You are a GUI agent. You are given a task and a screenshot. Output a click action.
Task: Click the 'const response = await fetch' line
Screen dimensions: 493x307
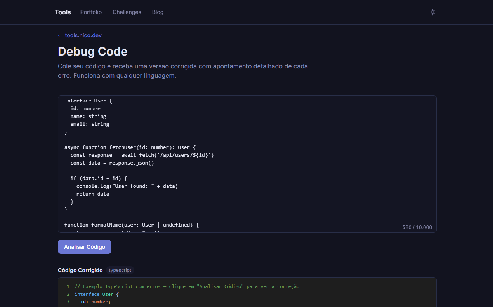click(x=142, y=155)
